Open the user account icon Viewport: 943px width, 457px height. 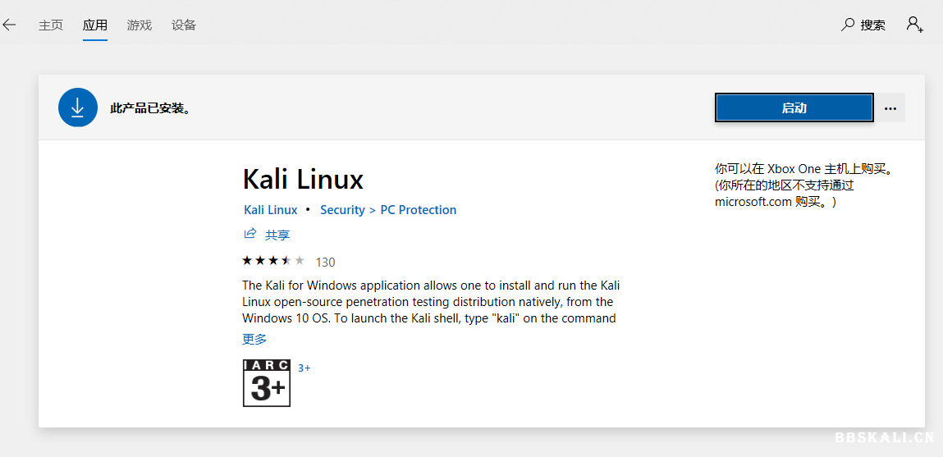pos(914,24)
